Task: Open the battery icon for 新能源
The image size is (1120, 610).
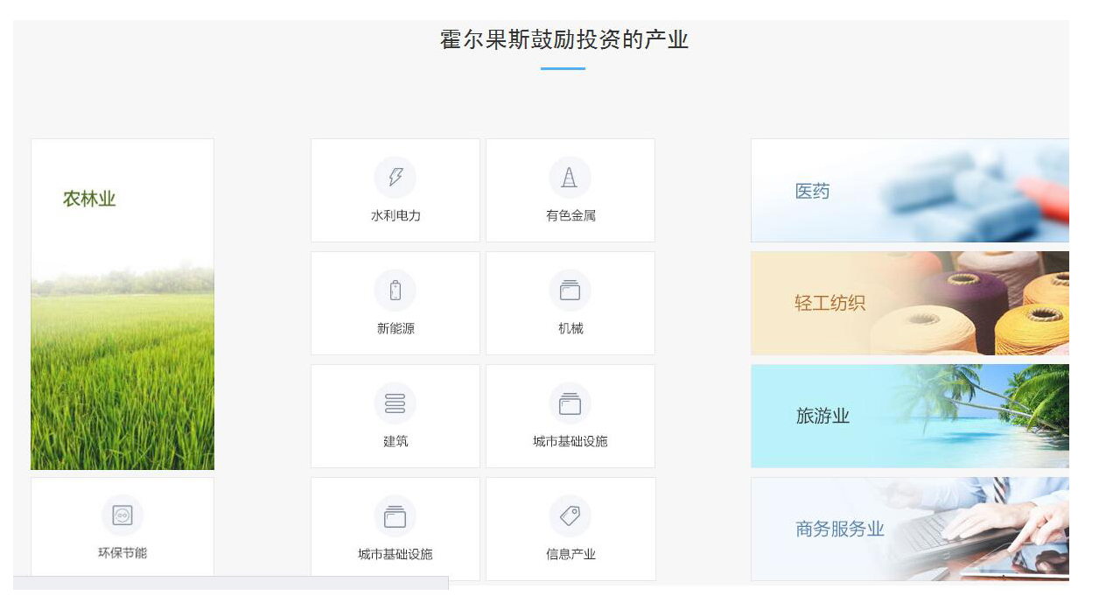Action: point(395,291)
